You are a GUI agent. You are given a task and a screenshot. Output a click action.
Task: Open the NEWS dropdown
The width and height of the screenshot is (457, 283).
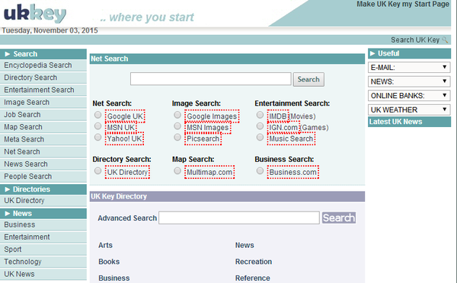click(x=409, y=81)
